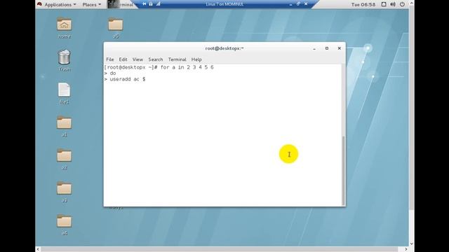
Task: Click the 'Linux 7 on MOMINUL' connection title
Action: (224, 4)
